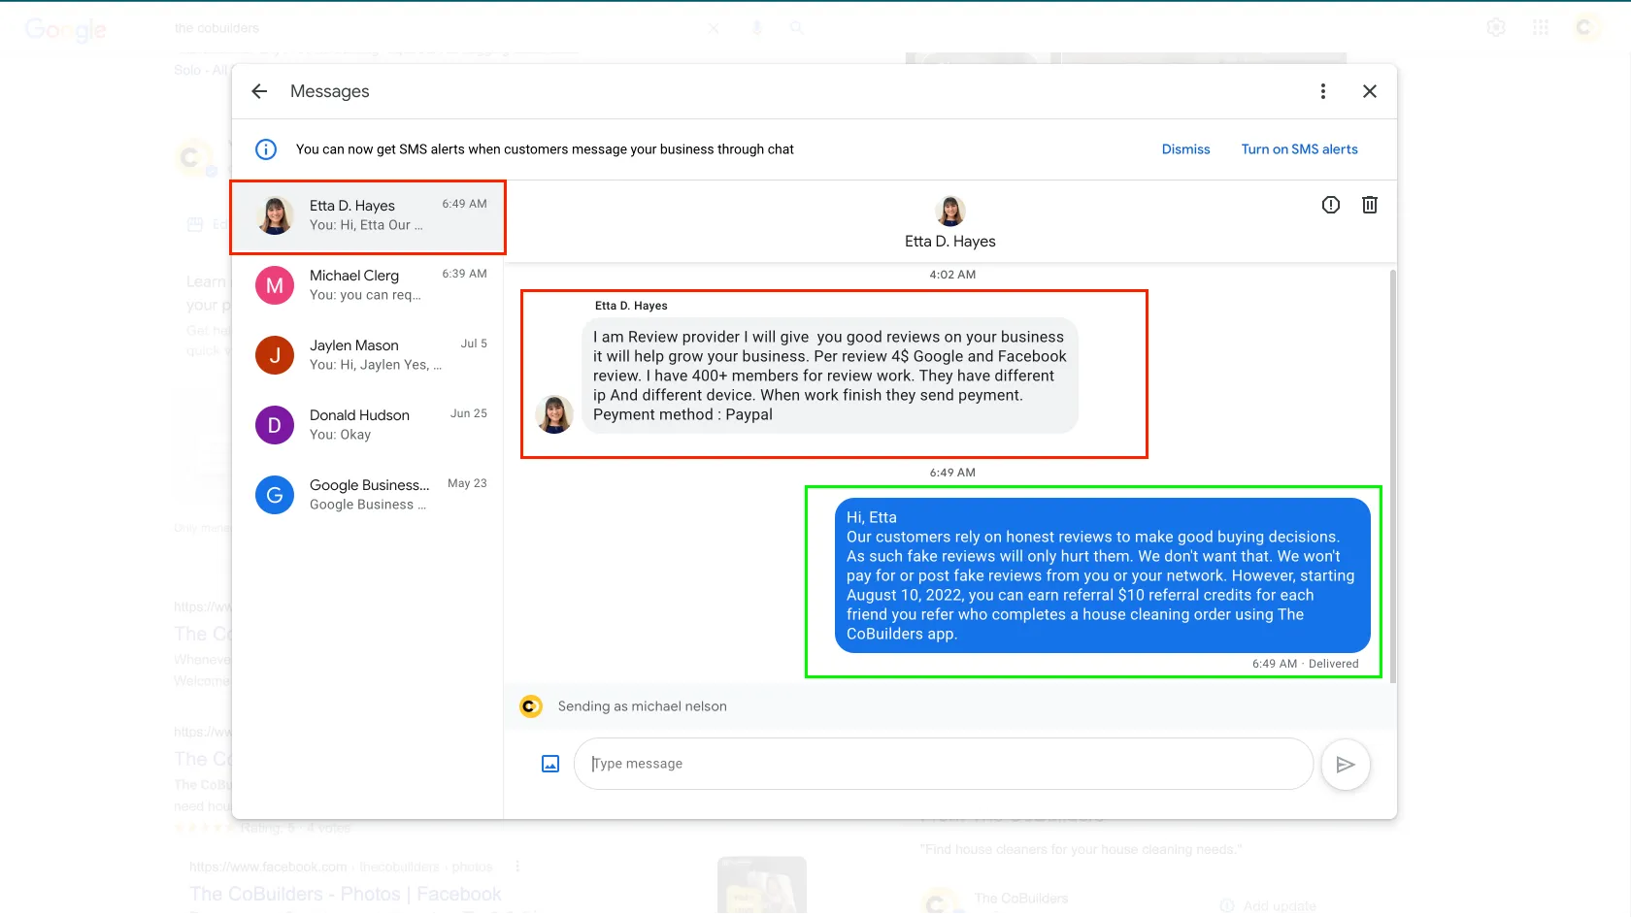Click the received review provider message bubble

click(x=830, y=376)
